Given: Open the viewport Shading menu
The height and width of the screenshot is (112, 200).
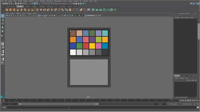Looking at the screenshot, I should click(x=12, y=13).
